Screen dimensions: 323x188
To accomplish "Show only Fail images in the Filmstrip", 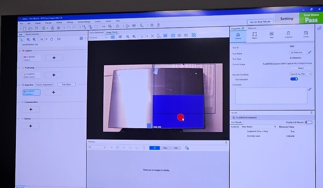I will tap(176, 148).
